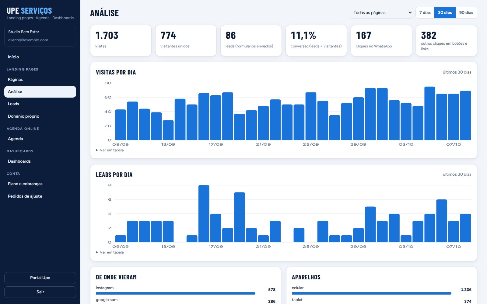Open Dashboards in the sidebar
Viewport: 487px width, 304px height.
40,161
